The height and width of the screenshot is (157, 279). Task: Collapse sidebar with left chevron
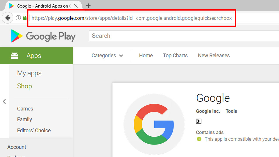(x=4, y=101)
